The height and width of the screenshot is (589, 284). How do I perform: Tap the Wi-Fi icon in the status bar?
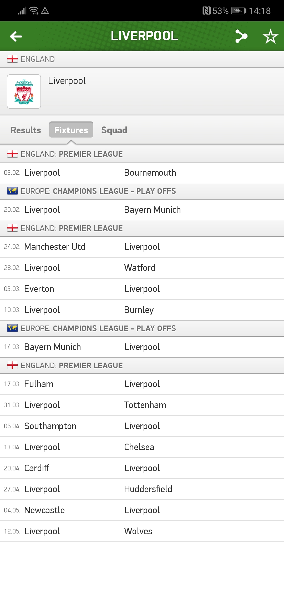(x=33, y=10)
